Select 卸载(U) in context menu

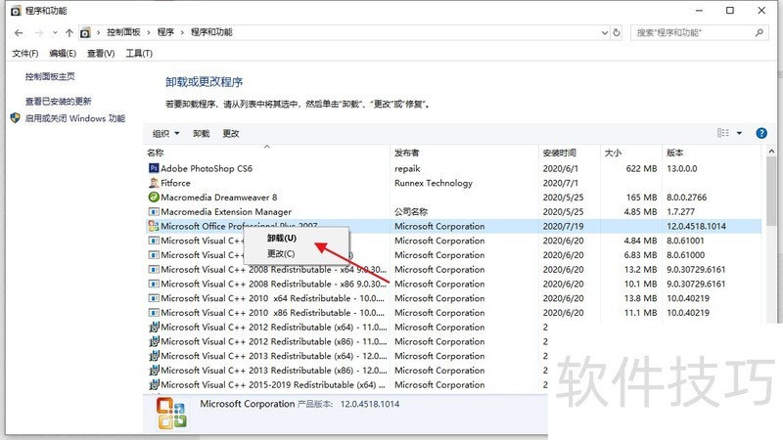coord(282,238)
